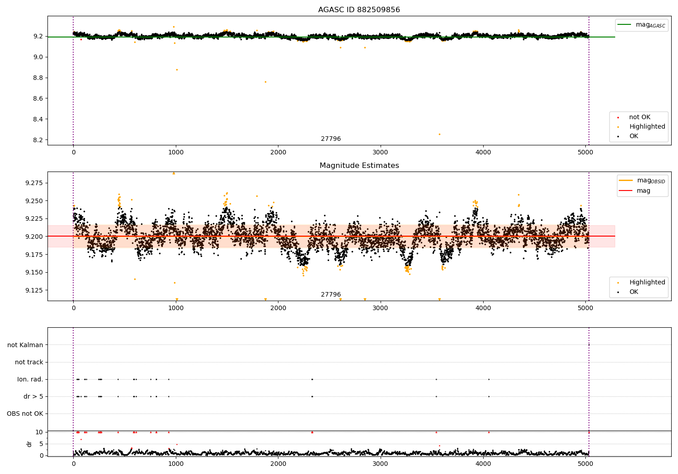Click the 9.250 y-axis tick label
The height and width of the screenshot is (474, 678).
point(34,201)
